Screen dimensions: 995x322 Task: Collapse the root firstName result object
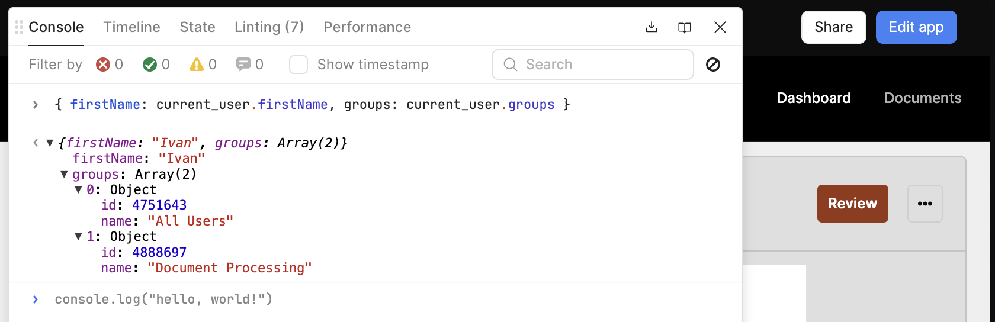(50, 143)
